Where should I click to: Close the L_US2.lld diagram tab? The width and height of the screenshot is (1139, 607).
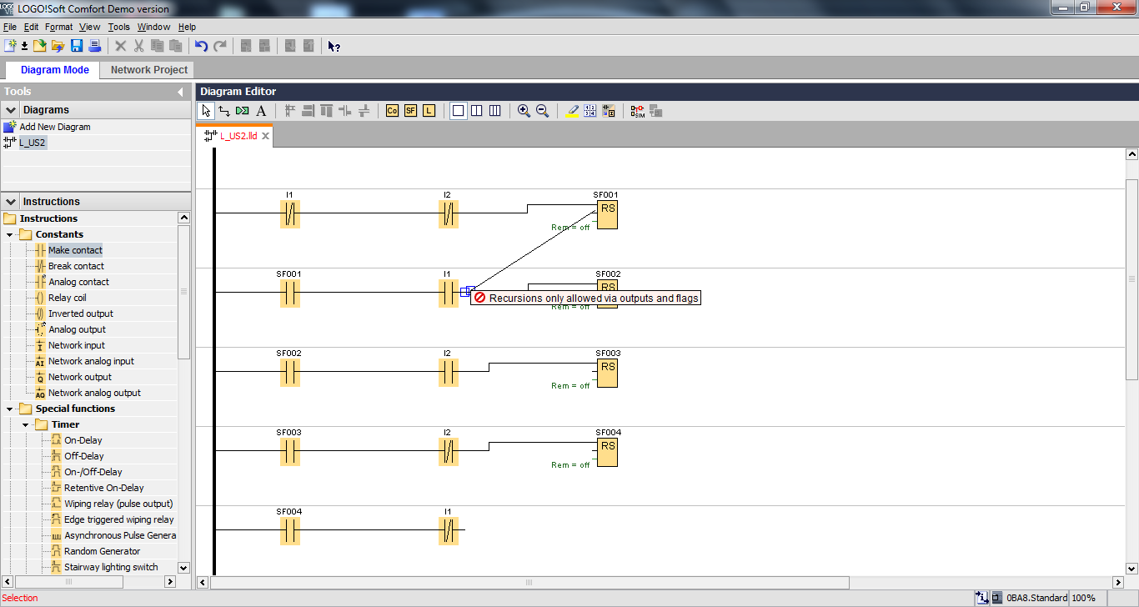coord(266,136)
